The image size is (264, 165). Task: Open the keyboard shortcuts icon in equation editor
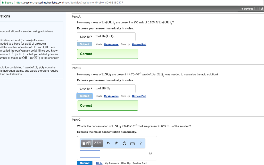pyautogui.click(x=133, y=143)
